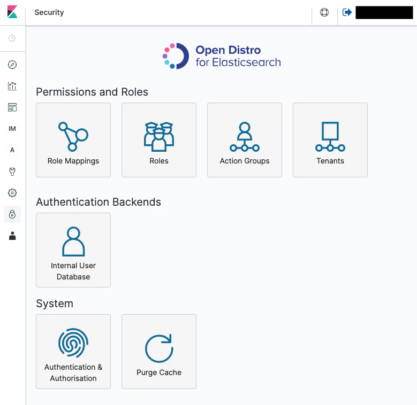The height and width of the screenshot is (405, 417).
Task: Open the Role Mappings card
Action: [73, 140]
